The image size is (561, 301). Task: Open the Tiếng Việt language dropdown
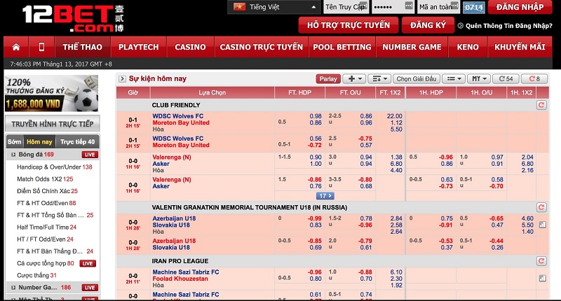pyautogui.click(x=275, y=7)
